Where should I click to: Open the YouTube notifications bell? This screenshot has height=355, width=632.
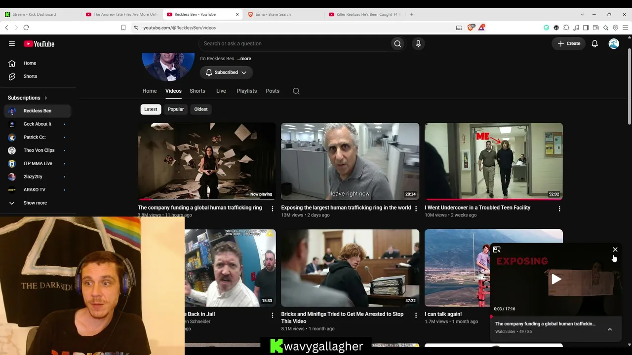tap(595, 43)
